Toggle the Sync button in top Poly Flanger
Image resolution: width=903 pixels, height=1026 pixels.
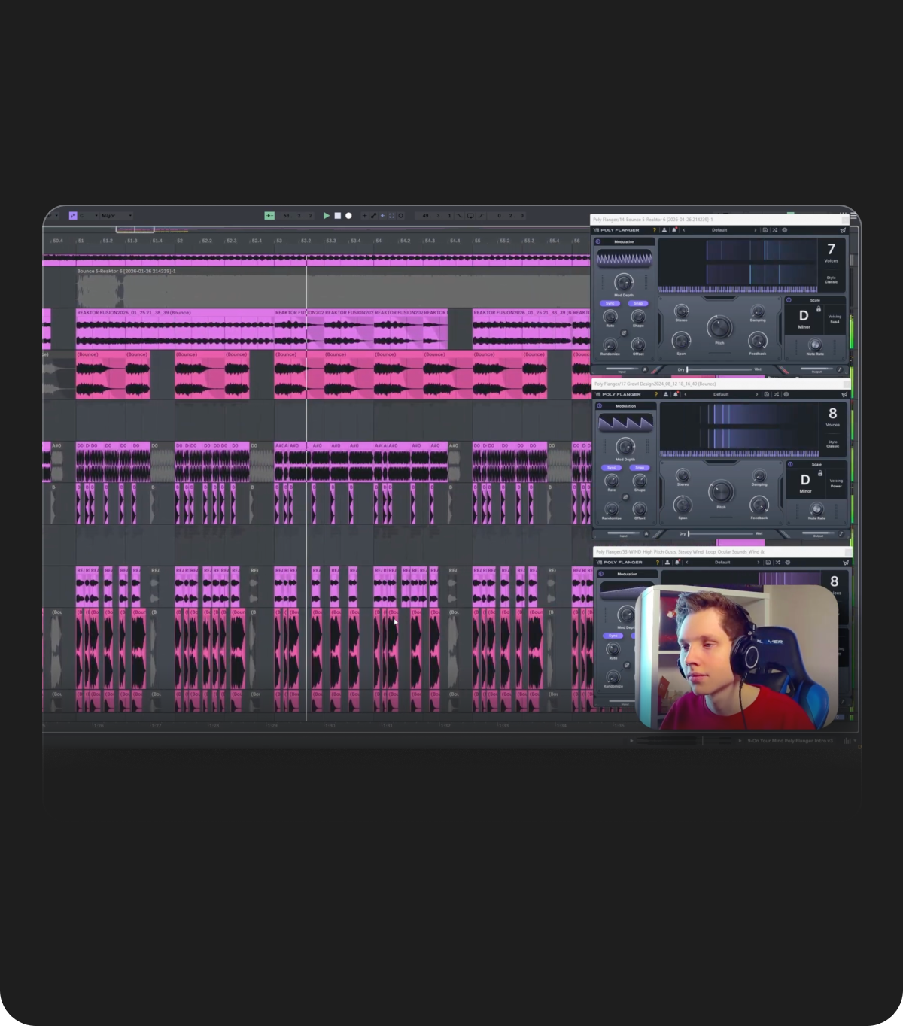coord(610,303)
